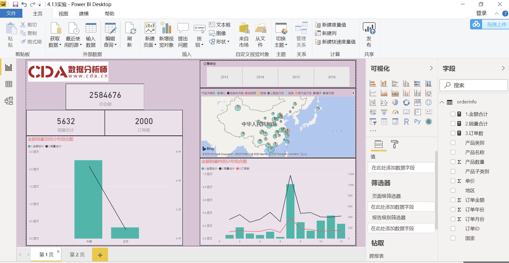The image size is (509, 263).
Task: Open the 编辑查询 dropdown
Action: click(110, 42)
